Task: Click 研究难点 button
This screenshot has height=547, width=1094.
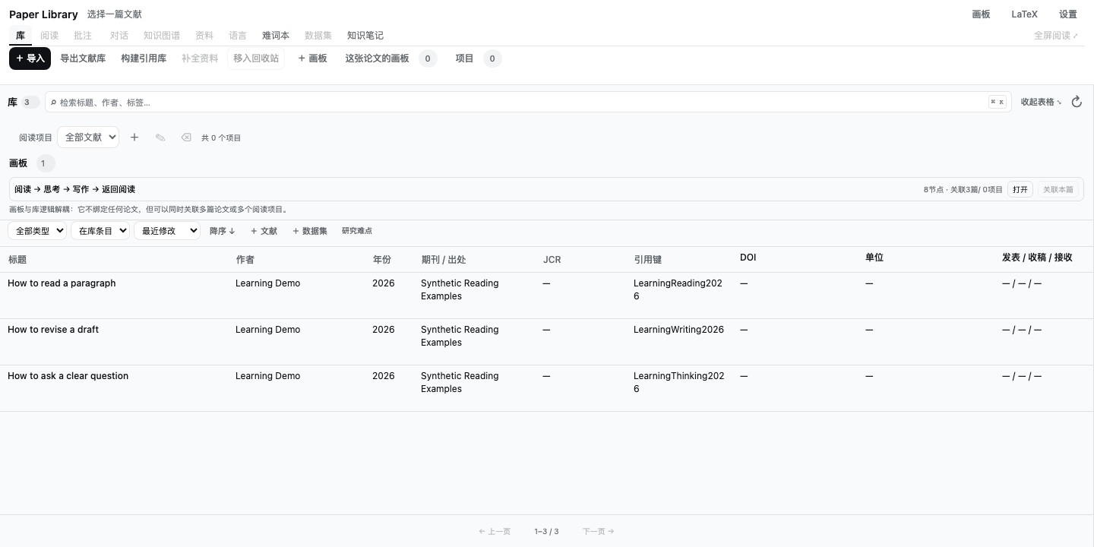Action: (x=357, y=231)
